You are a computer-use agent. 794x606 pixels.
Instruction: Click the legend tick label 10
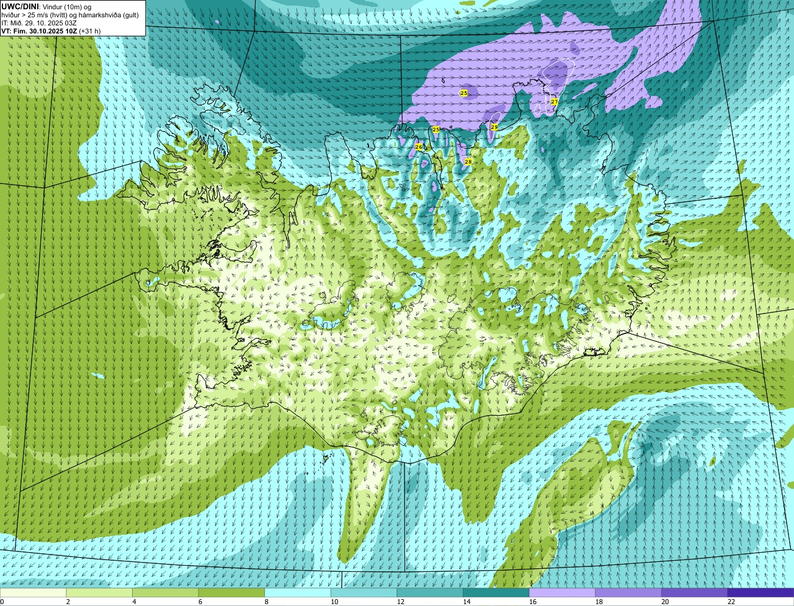pos(334,602)
